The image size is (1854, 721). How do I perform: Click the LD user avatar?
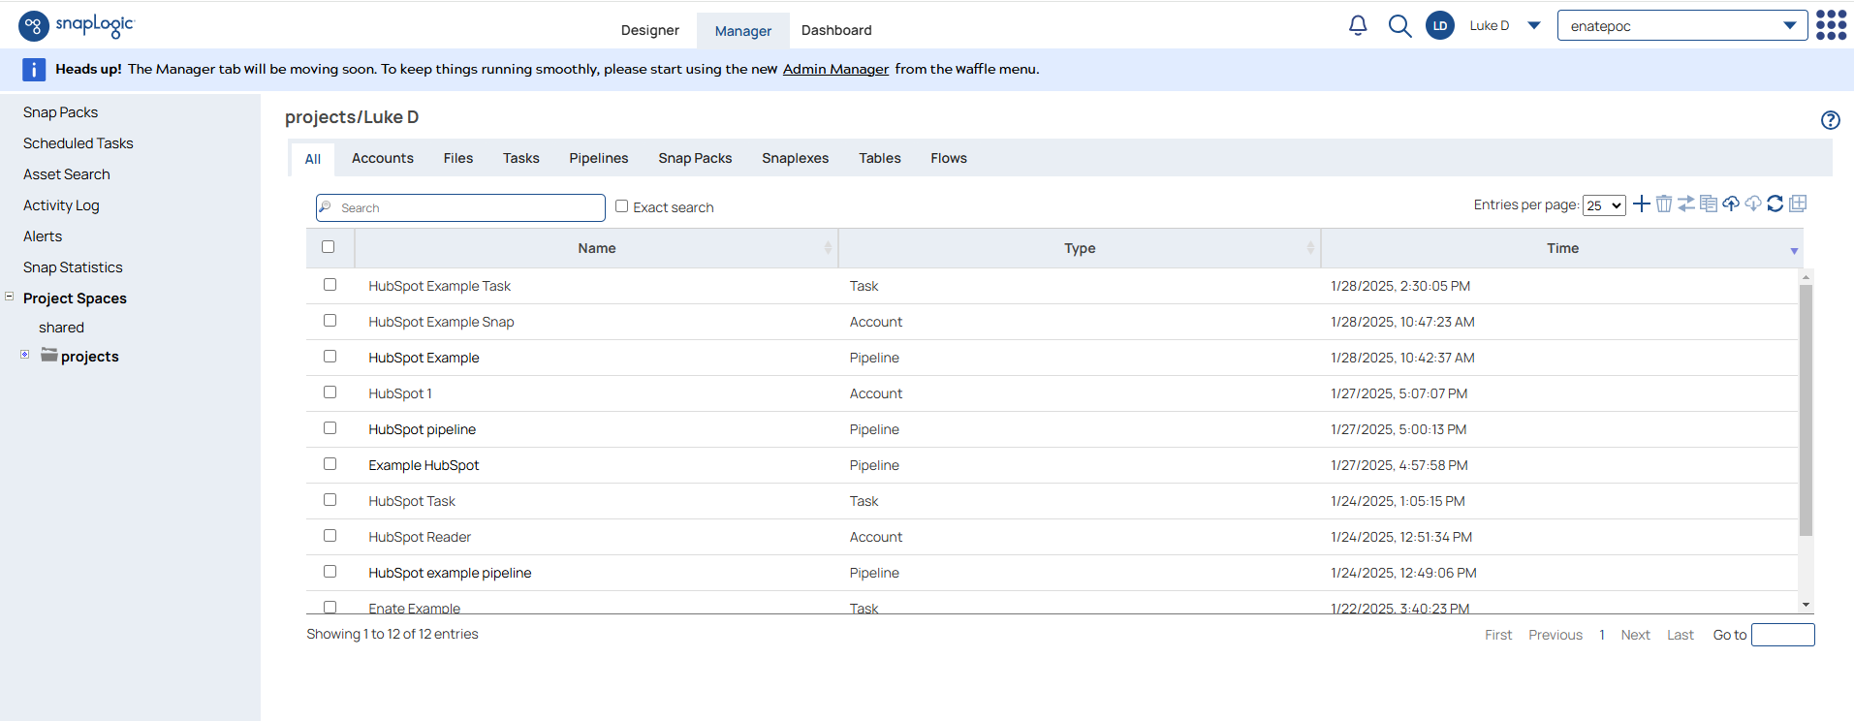[x=1440, y=26]
